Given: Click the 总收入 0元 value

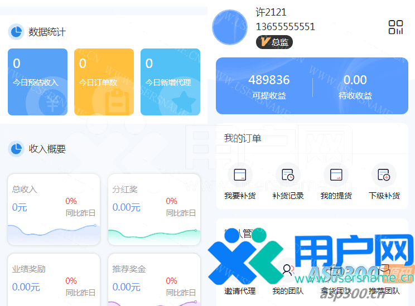Looking at the screenshot, I should 20,207.
